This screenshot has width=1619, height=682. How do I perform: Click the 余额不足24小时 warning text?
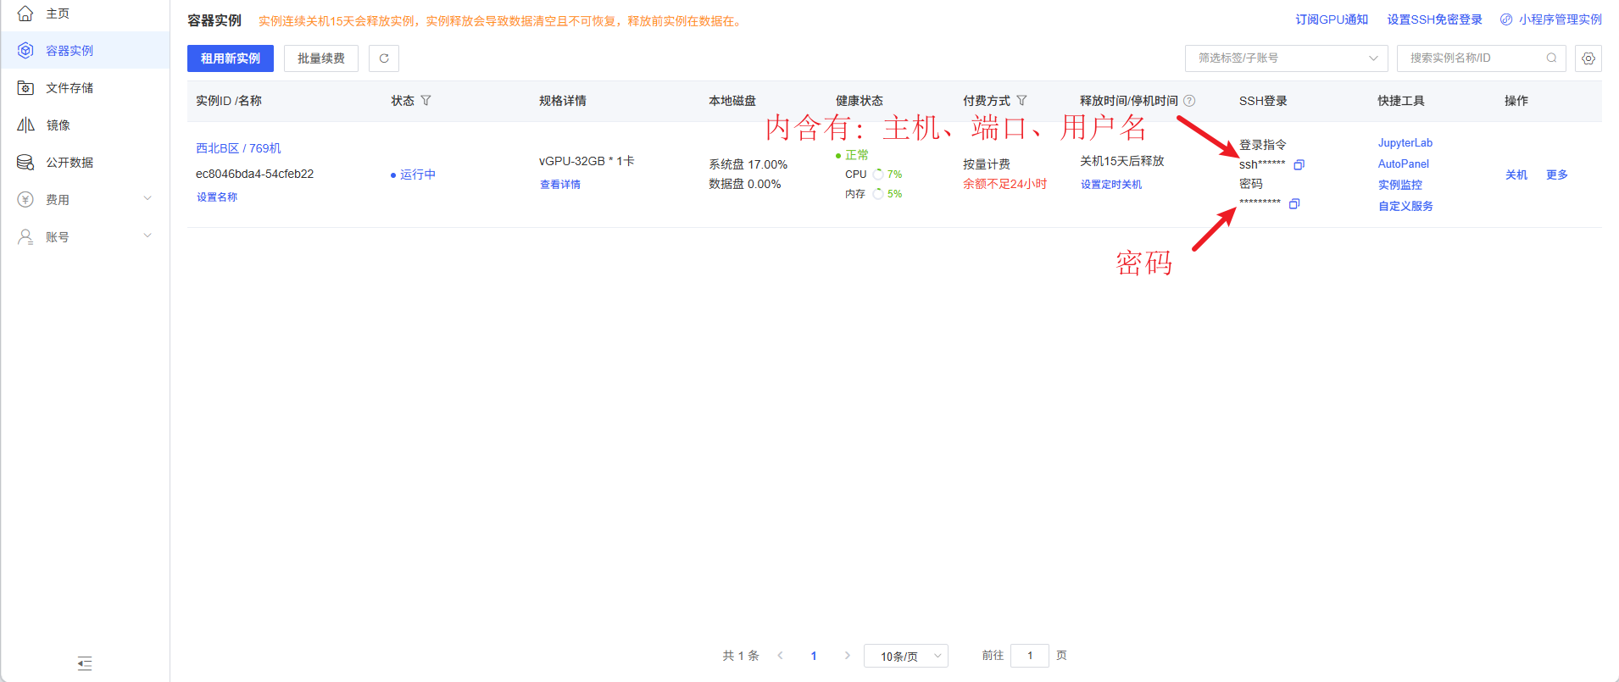point(1005,184)
